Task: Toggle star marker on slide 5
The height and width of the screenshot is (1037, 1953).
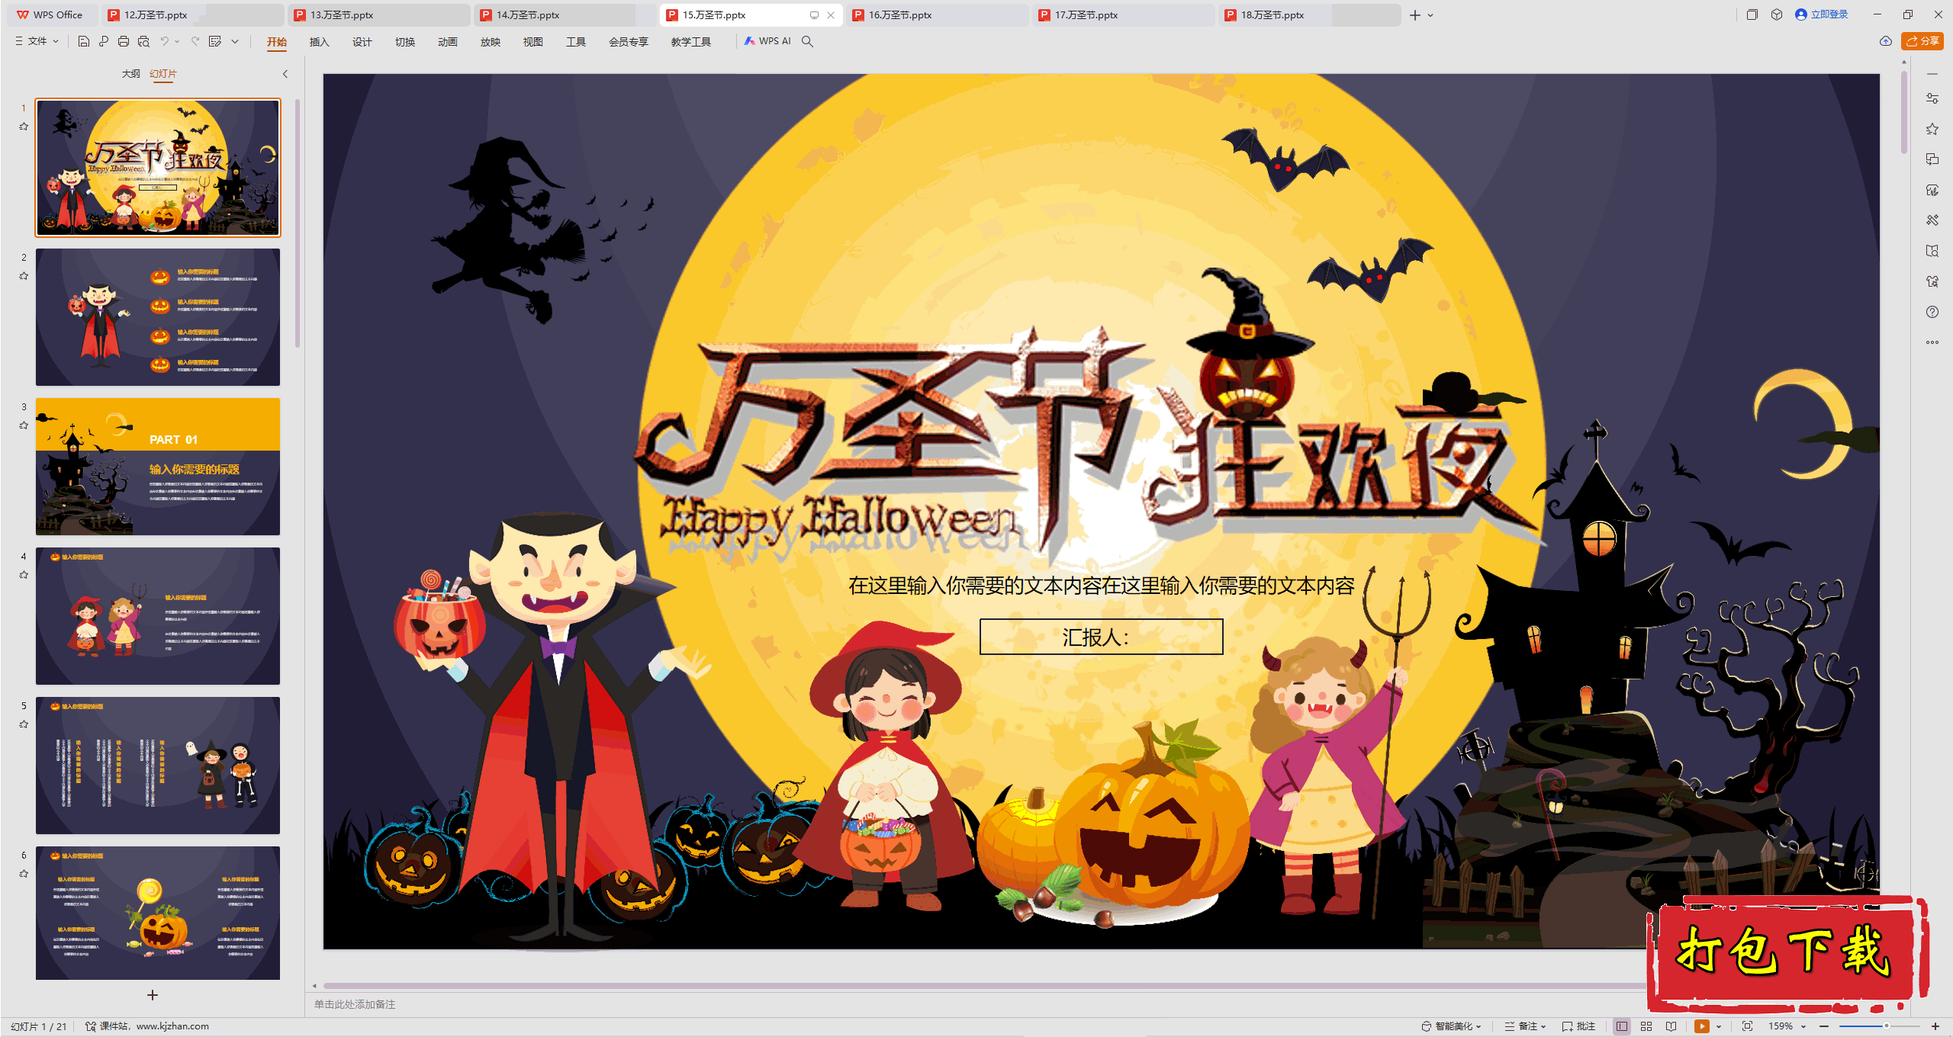Action: click(x=24, y=724)
